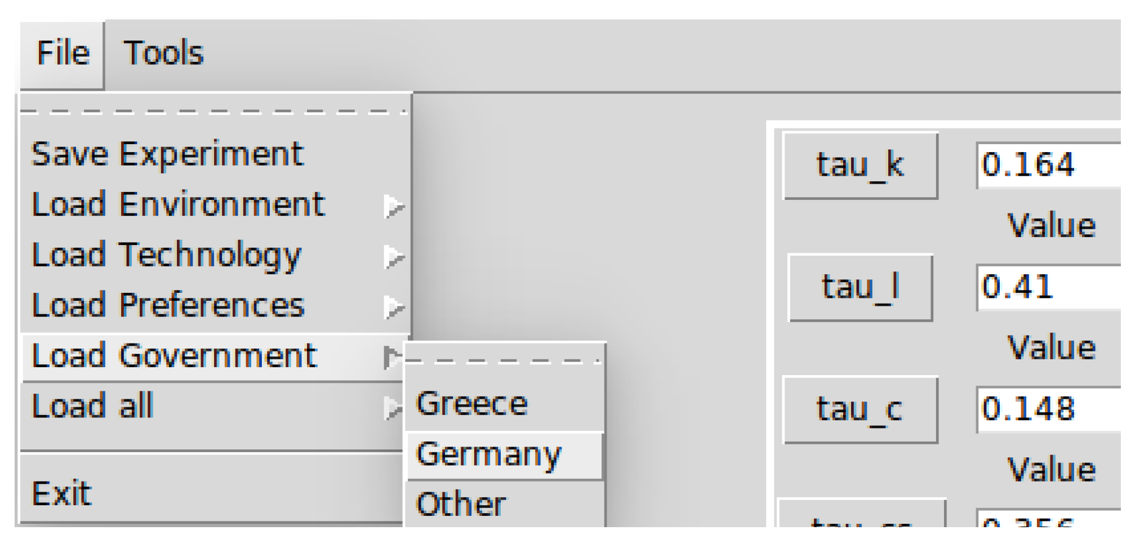Expand the Load all submenu arrow
Image resolution: width=1131 pixels, height=539 pixels.
394,408
